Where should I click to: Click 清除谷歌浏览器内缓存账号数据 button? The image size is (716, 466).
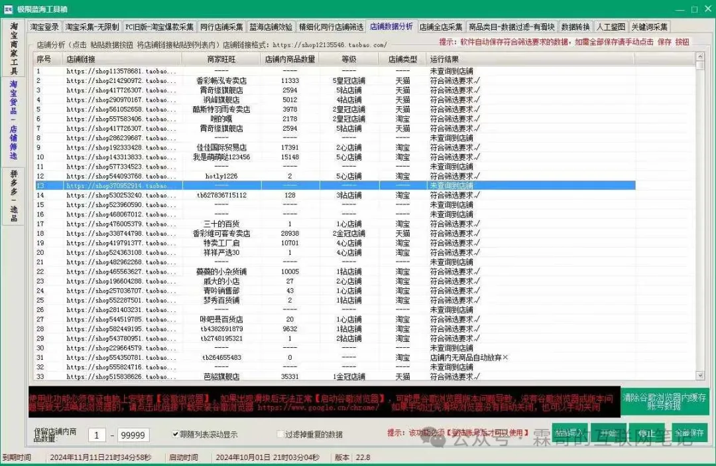tap(665, 402)
